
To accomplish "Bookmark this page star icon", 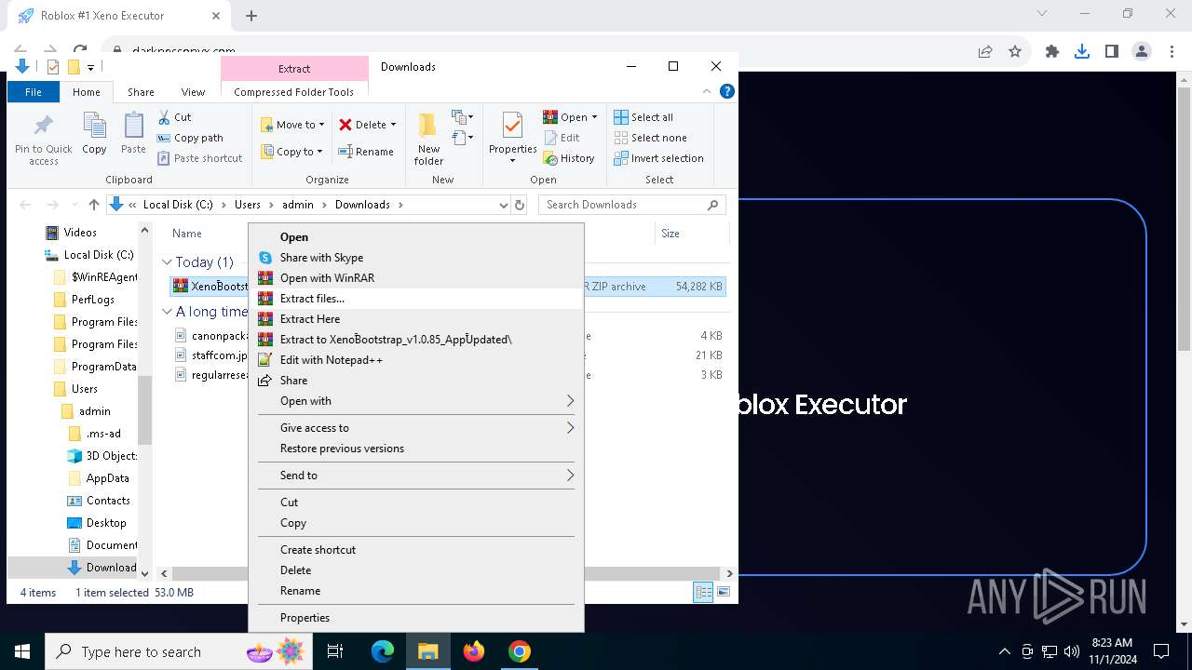I will (1015, 52).
